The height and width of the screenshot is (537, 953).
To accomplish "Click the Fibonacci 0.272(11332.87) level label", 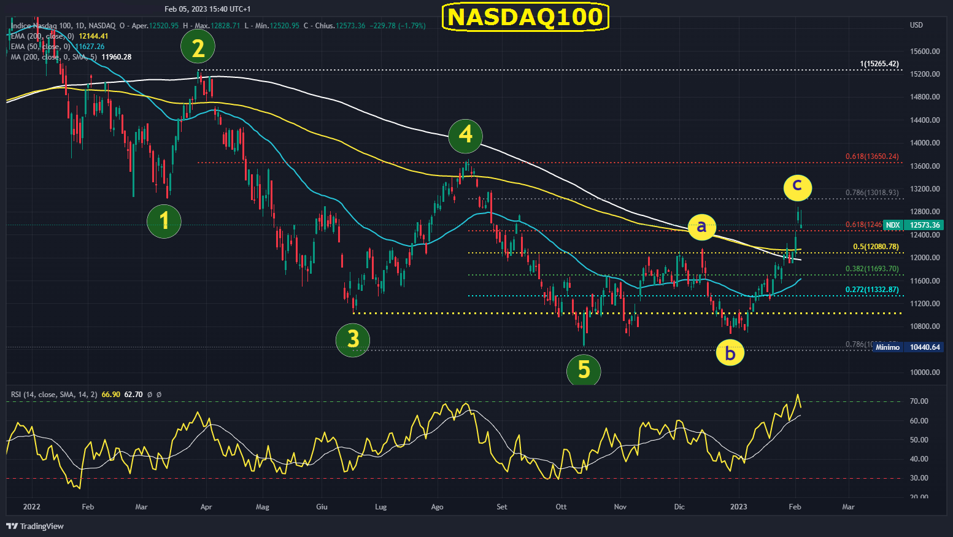I will [872, 290].
